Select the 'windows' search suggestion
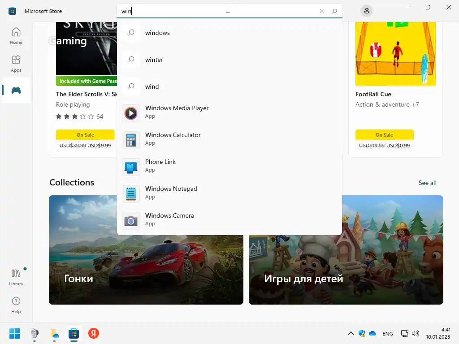Image resolution: width=459 pixels, height=344 pixels. [229, 33]
